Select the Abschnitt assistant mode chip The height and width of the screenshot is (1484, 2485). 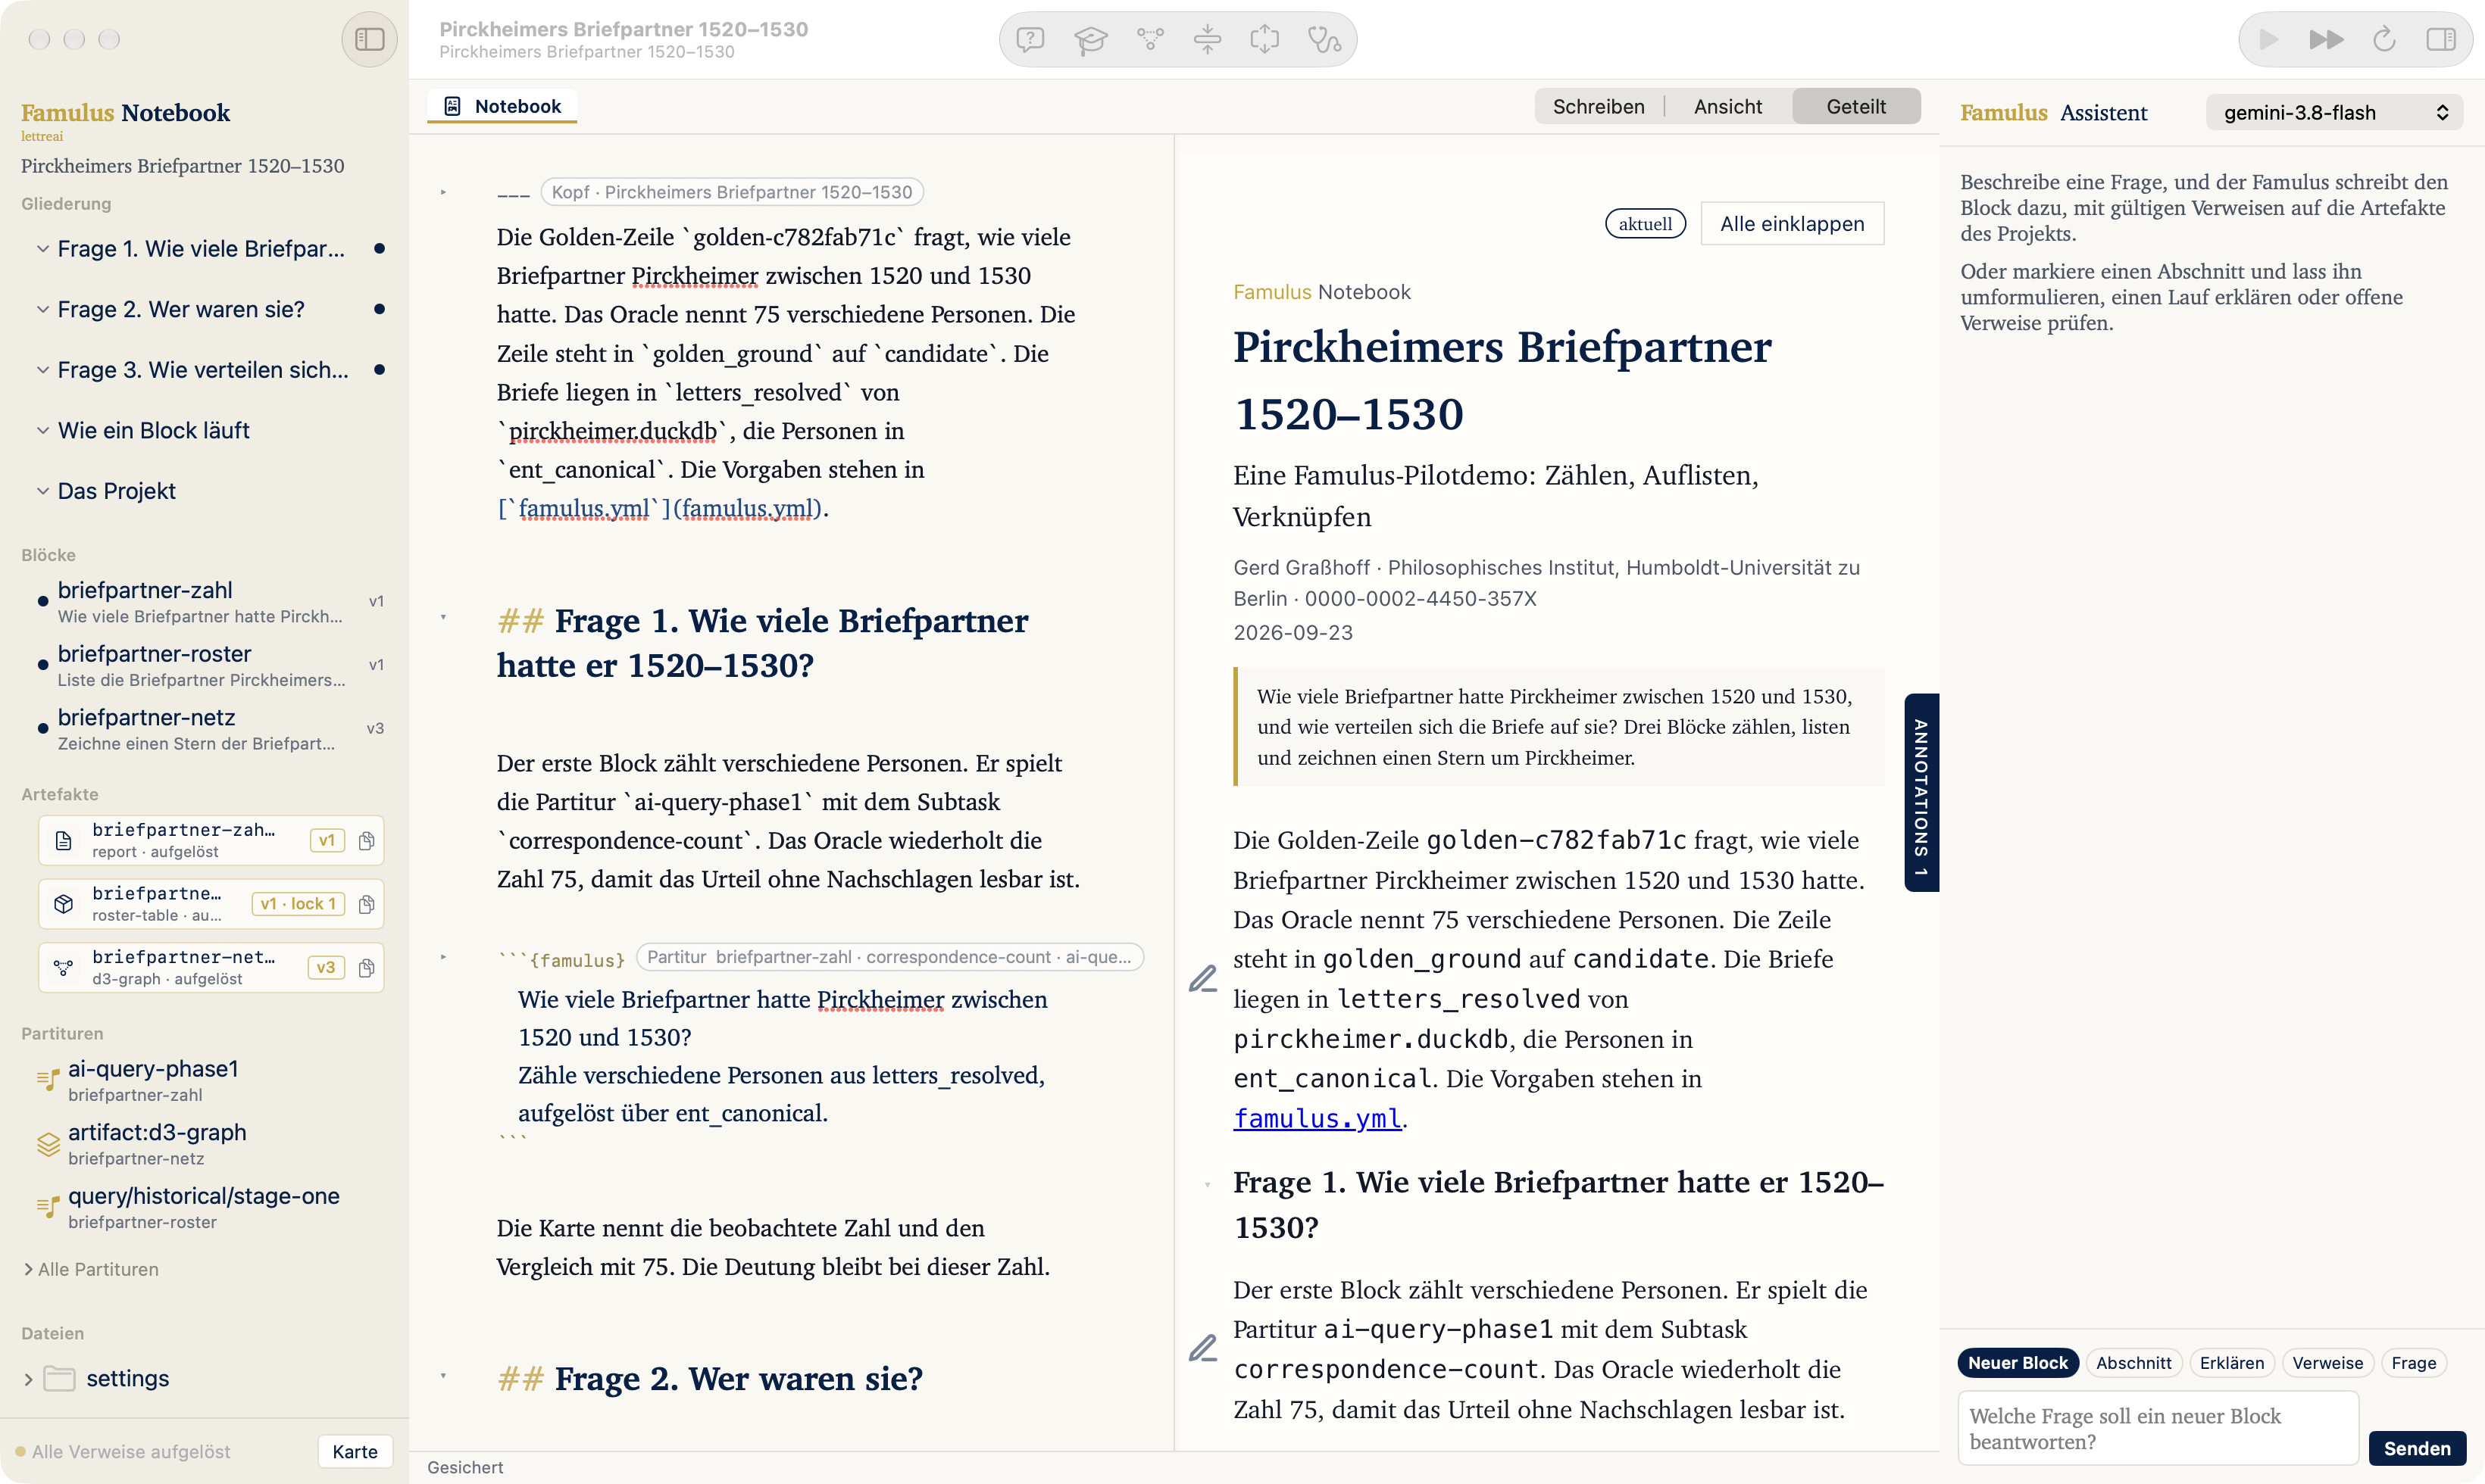2133,1363
